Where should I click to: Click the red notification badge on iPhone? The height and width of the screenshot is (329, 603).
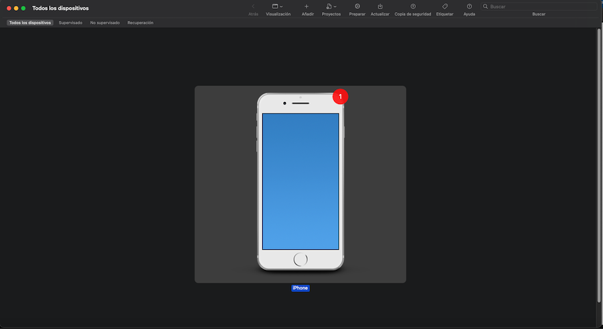[340, 97]
